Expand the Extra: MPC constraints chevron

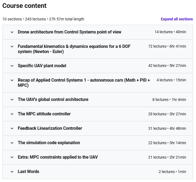[x=12, y=157]
